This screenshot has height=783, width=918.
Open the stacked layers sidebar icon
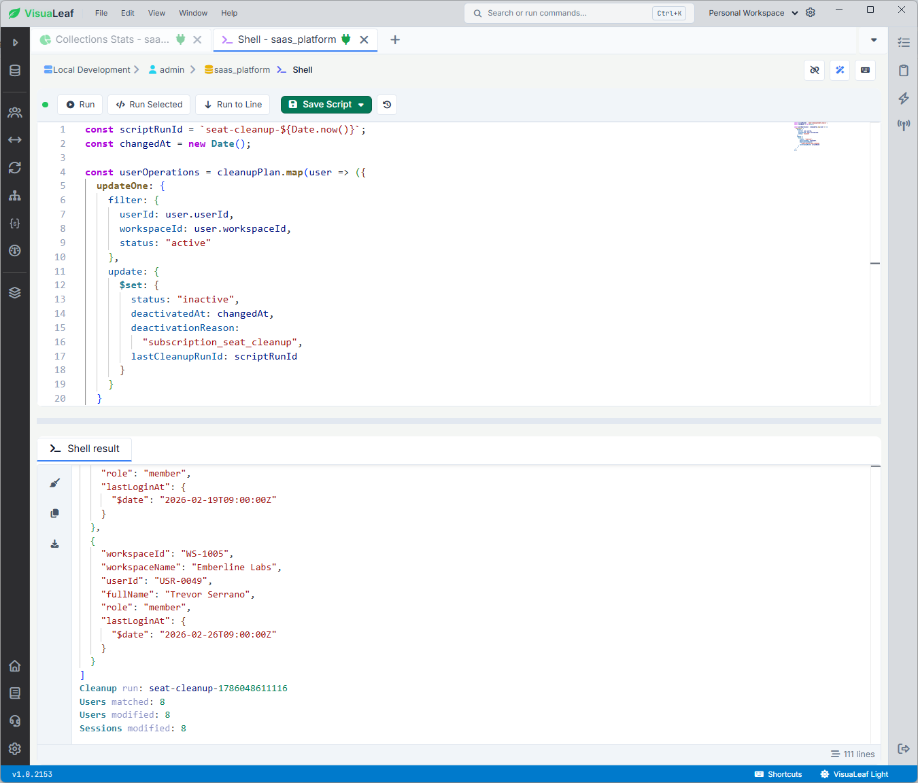point(15,292)
